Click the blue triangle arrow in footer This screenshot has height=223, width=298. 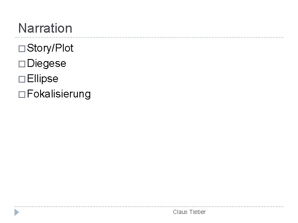coord(17,212)
